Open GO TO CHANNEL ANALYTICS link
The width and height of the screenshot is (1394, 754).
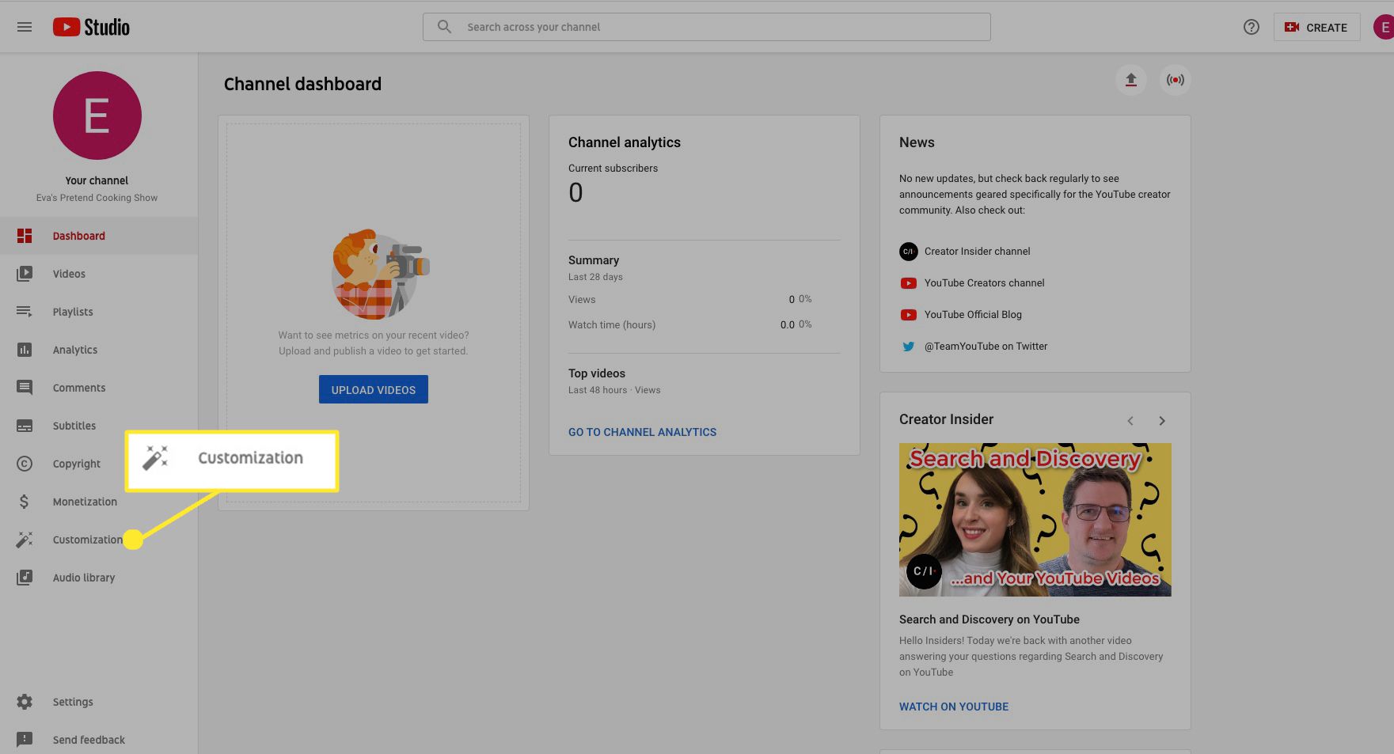point(642,432)
